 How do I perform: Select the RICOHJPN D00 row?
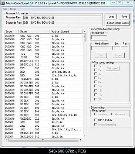tap(44, 83)
